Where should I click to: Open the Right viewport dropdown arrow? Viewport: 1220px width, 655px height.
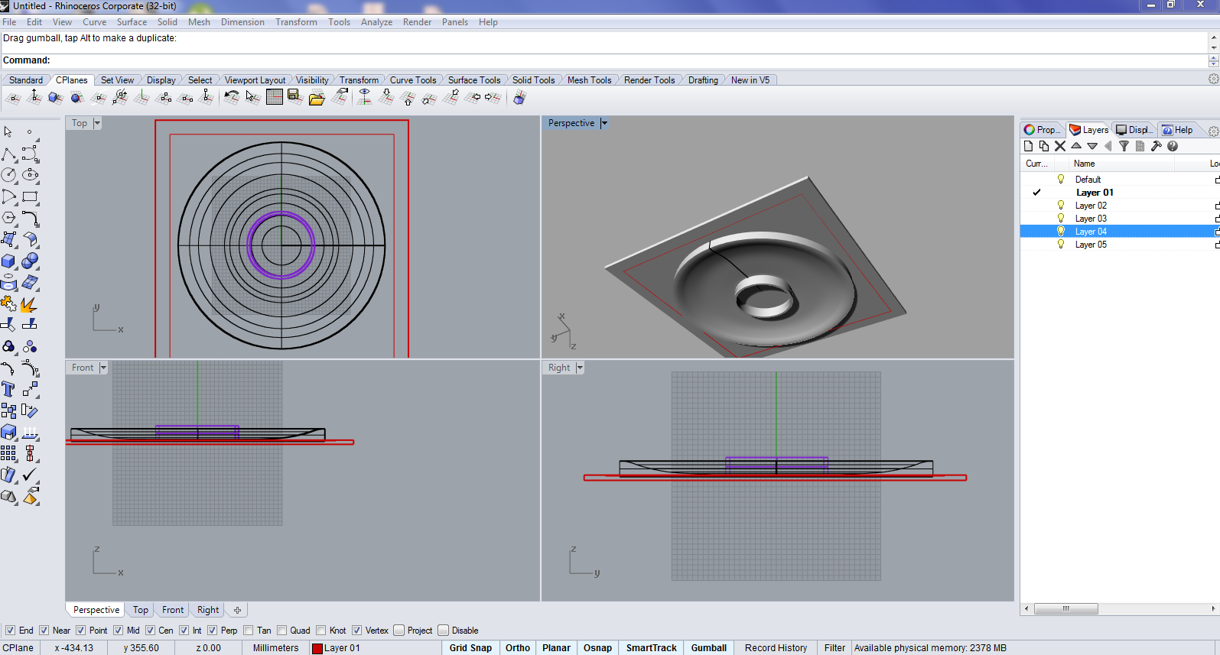pos(580,368)
